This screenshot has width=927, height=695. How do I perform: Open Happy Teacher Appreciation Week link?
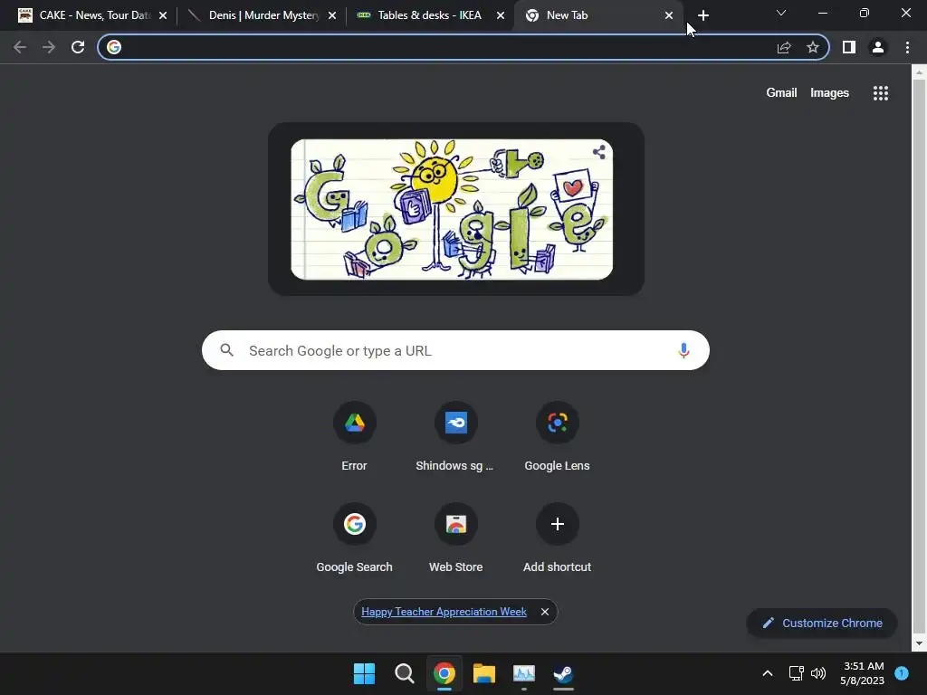pos(444,612)
